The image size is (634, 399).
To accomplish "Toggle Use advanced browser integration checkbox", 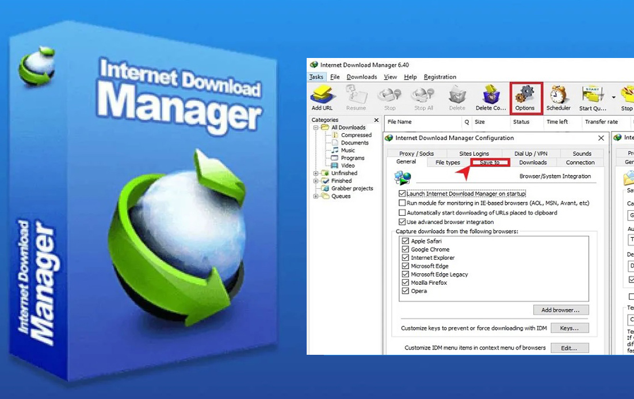I will 402,222.
